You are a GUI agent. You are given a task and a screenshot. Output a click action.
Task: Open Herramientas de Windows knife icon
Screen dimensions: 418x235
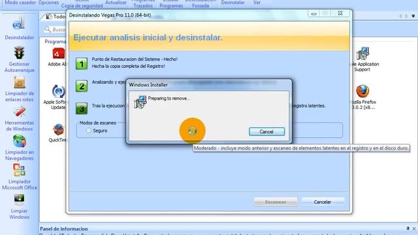click(x=19, y=112)
